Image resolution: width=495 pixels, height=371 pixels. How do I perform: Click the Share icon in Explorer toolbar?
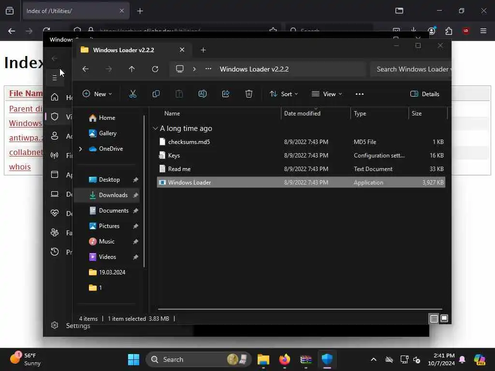coord(226,94)
